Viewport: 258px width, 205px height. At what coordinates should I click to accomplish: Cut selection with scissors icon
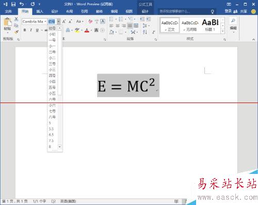16,19
